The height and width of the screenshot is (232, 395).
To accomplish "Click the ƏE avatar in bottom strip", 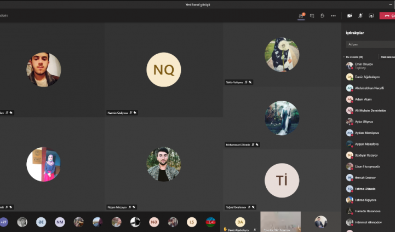I will (41, 222).
